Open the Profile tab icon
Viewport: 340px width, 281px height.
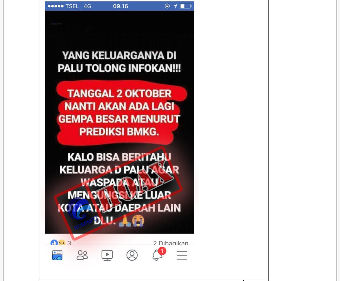132,255
